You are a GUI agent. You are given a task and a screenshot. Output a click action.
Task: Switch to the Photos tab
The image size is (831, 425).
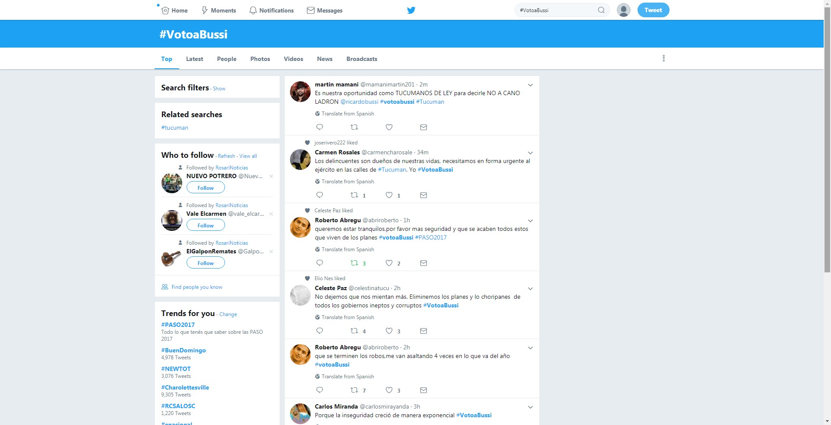coord(260,59)
